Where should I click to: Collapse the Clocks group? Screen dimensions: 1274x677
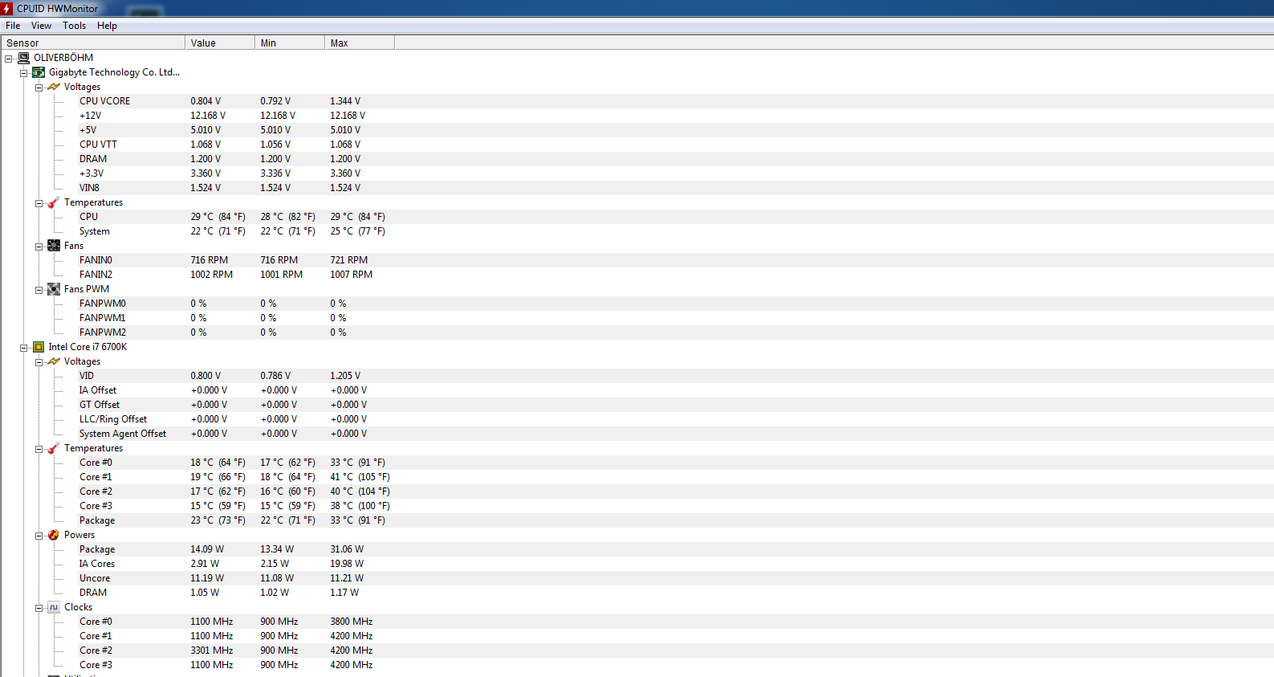[x=39, y=608]
